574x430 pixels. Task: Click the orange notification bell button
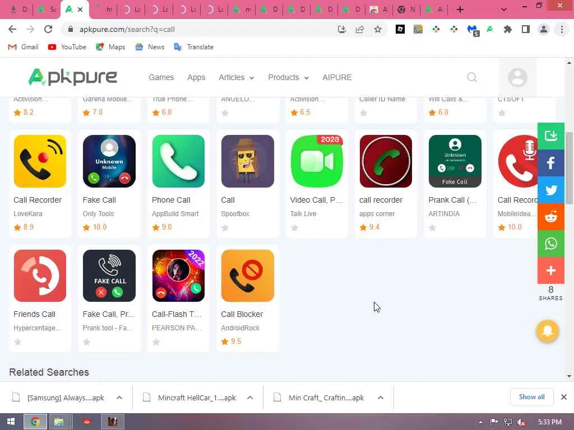(x=547, y=331)
